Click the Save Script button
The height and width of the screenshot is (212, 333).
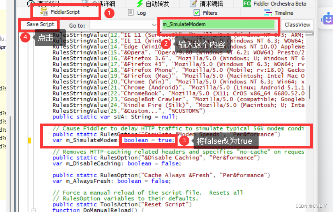coord(41,25)
